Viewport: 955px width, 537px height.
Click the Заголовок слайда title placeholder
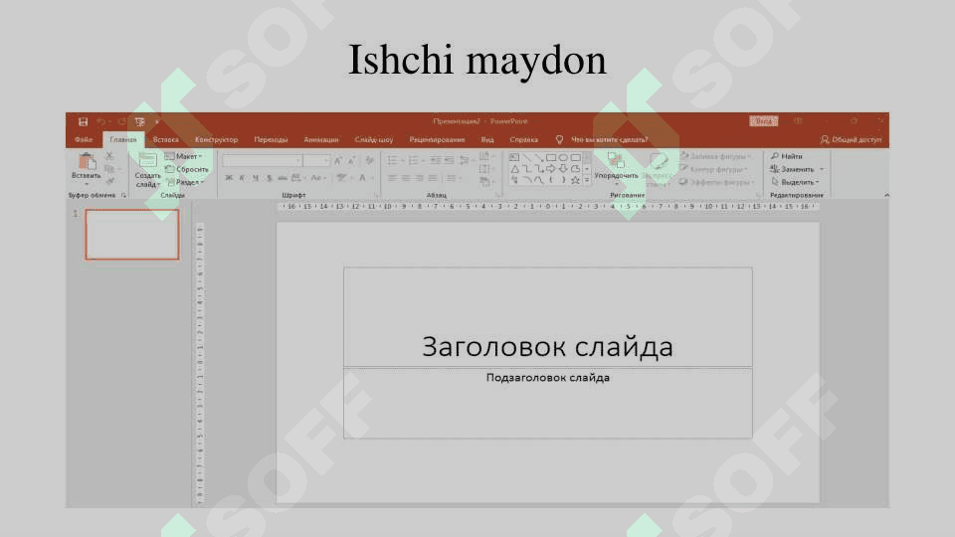[x=547, y=317]
